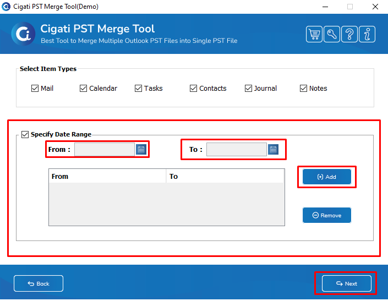Click the key activation icon
The height and width of the screenshot is (301, 388).
(x=331, y=34)
